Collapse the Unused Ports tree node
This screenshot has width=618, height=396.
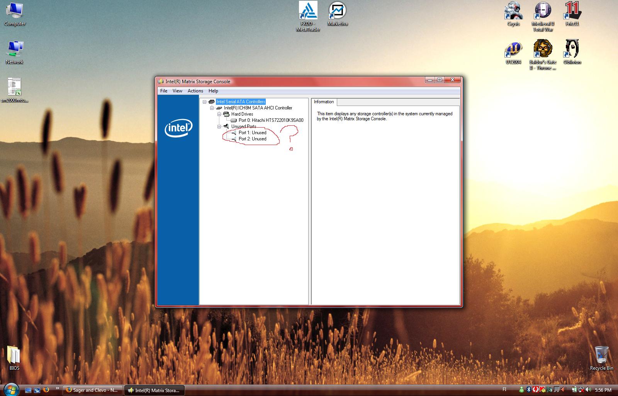[219, 126]
